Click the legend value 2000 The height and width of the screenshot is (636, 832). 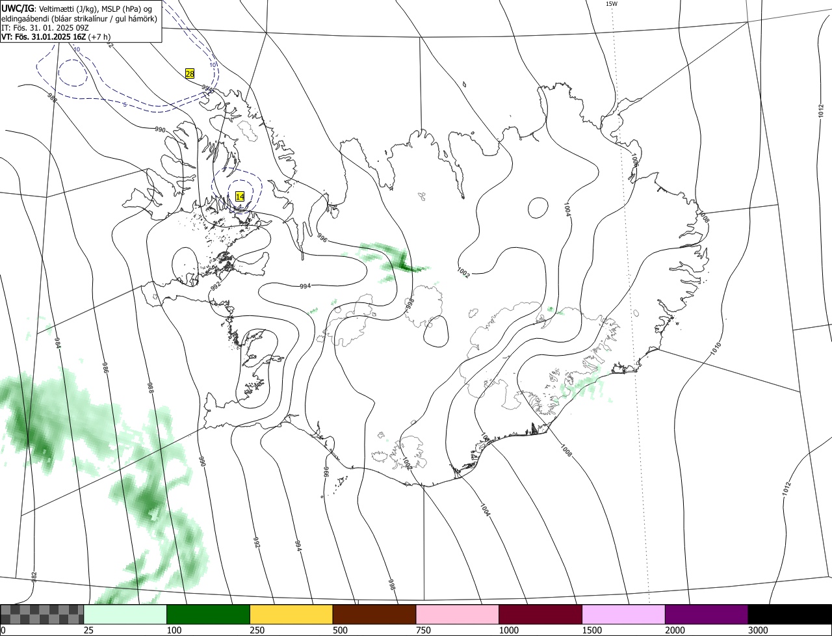(675, 630)
